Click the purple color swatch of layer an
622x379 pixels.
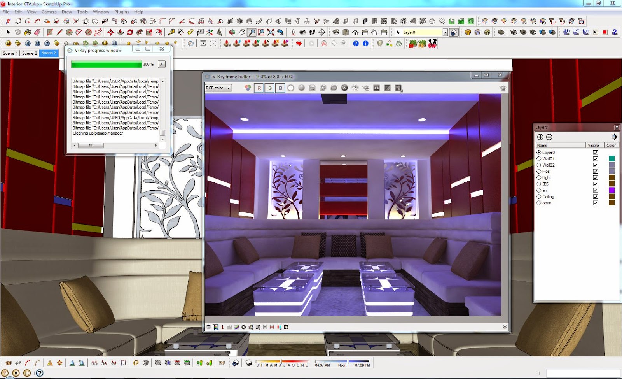[x=612, y=190]
